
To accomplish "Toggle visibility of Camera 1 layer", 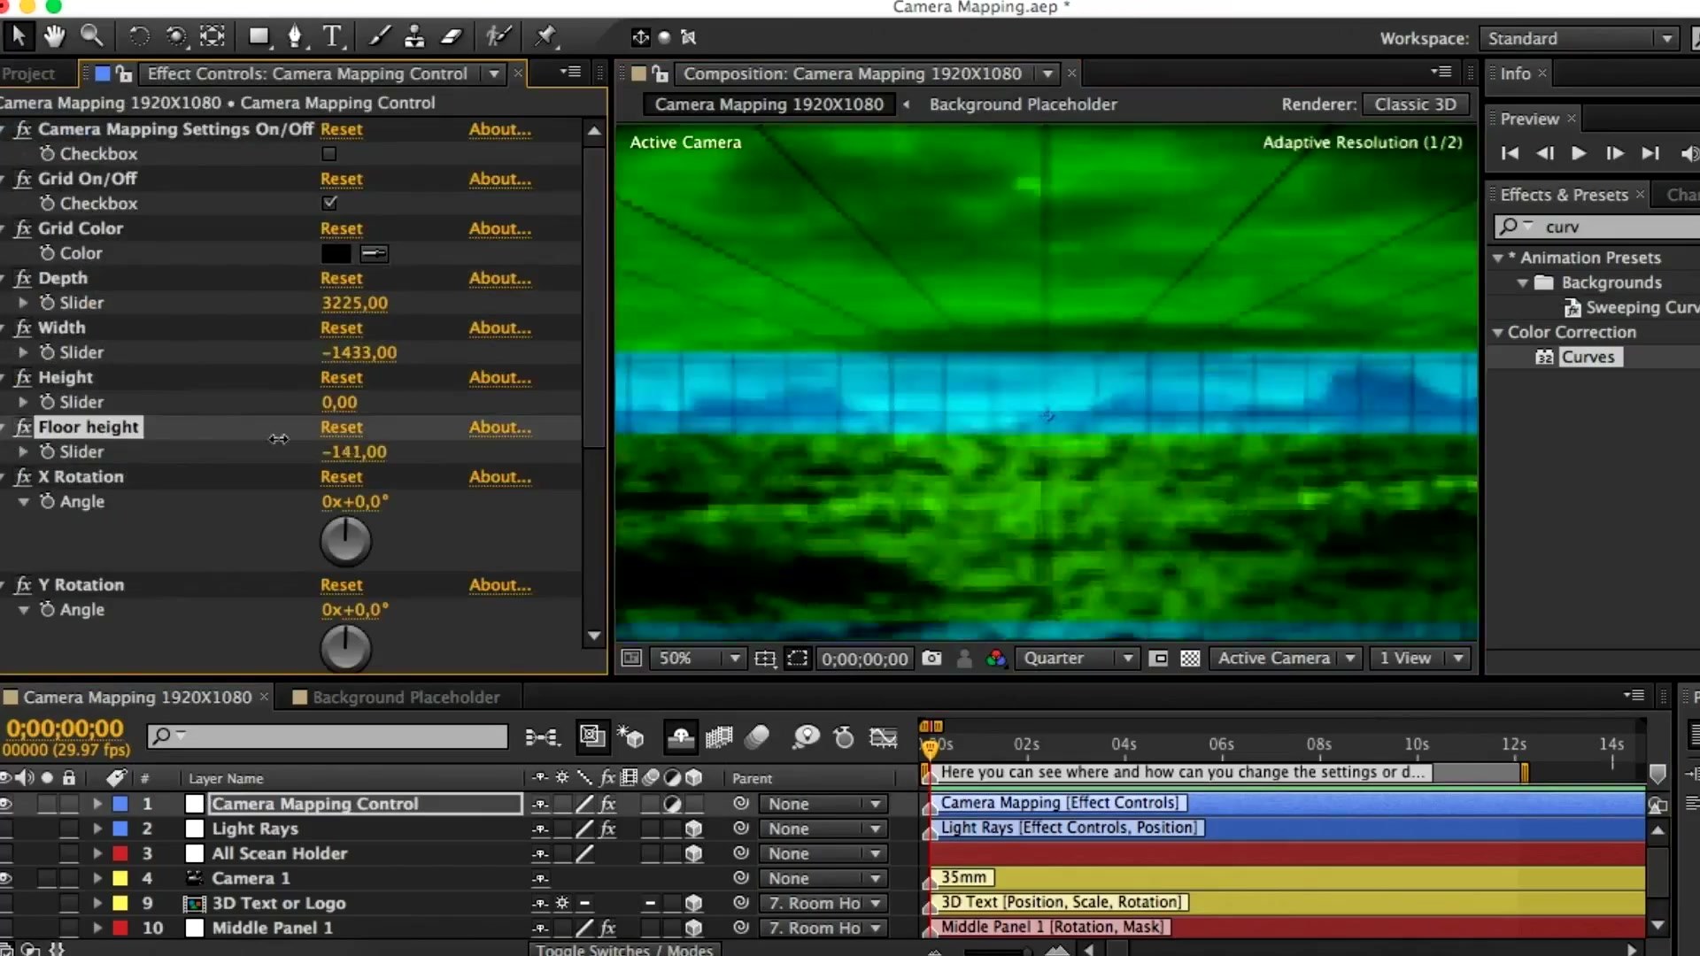I will tap(6, 878).
